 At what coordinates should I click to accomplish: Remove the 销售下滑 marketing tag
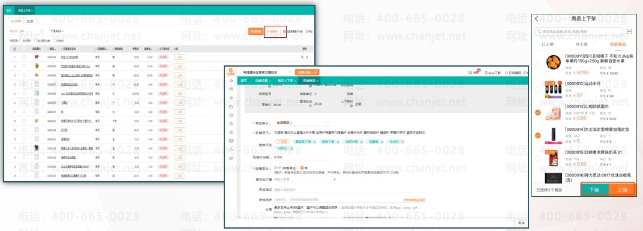pos(338,142)
